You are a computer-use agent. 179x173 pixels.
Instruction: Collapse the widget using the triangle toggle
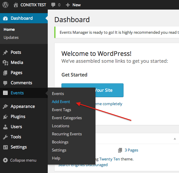[x=175, y=139]
